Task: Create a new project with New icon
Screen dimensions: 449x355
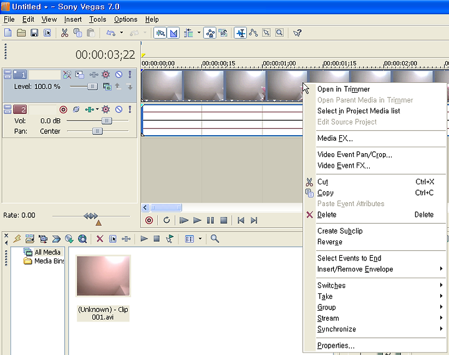Action: (8, 33)
